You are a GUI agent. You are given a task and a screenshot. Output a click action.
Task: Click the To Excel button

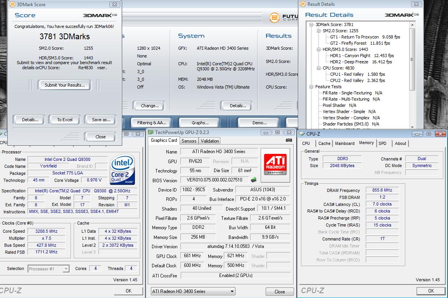(x=64, y=120)
